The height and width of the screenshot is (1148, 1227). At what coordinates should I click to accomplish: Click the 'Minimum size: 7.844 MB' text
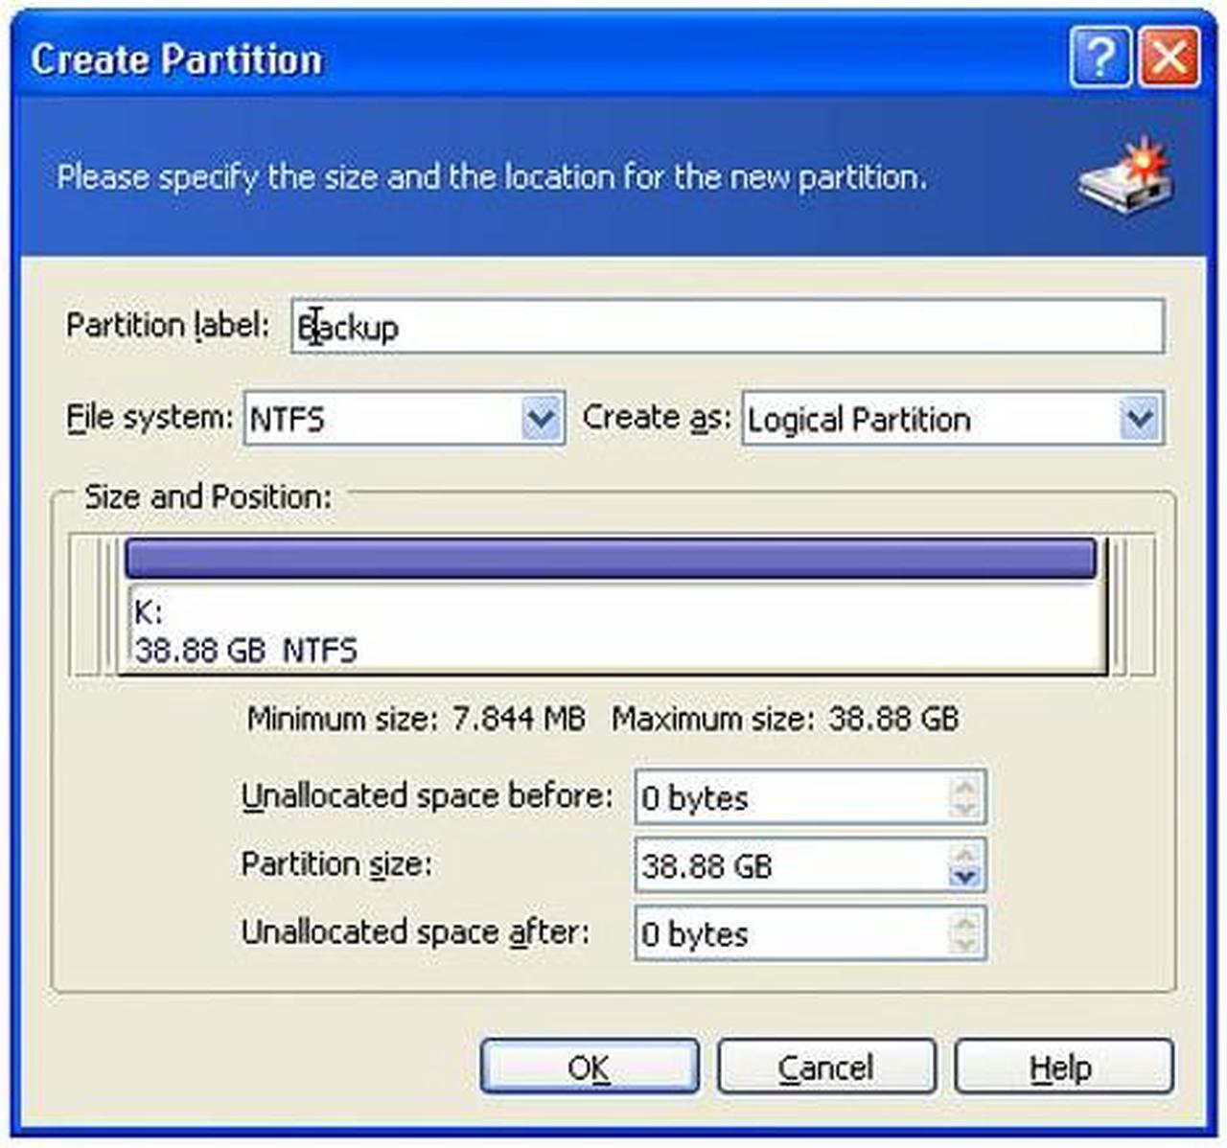point(416,719)
